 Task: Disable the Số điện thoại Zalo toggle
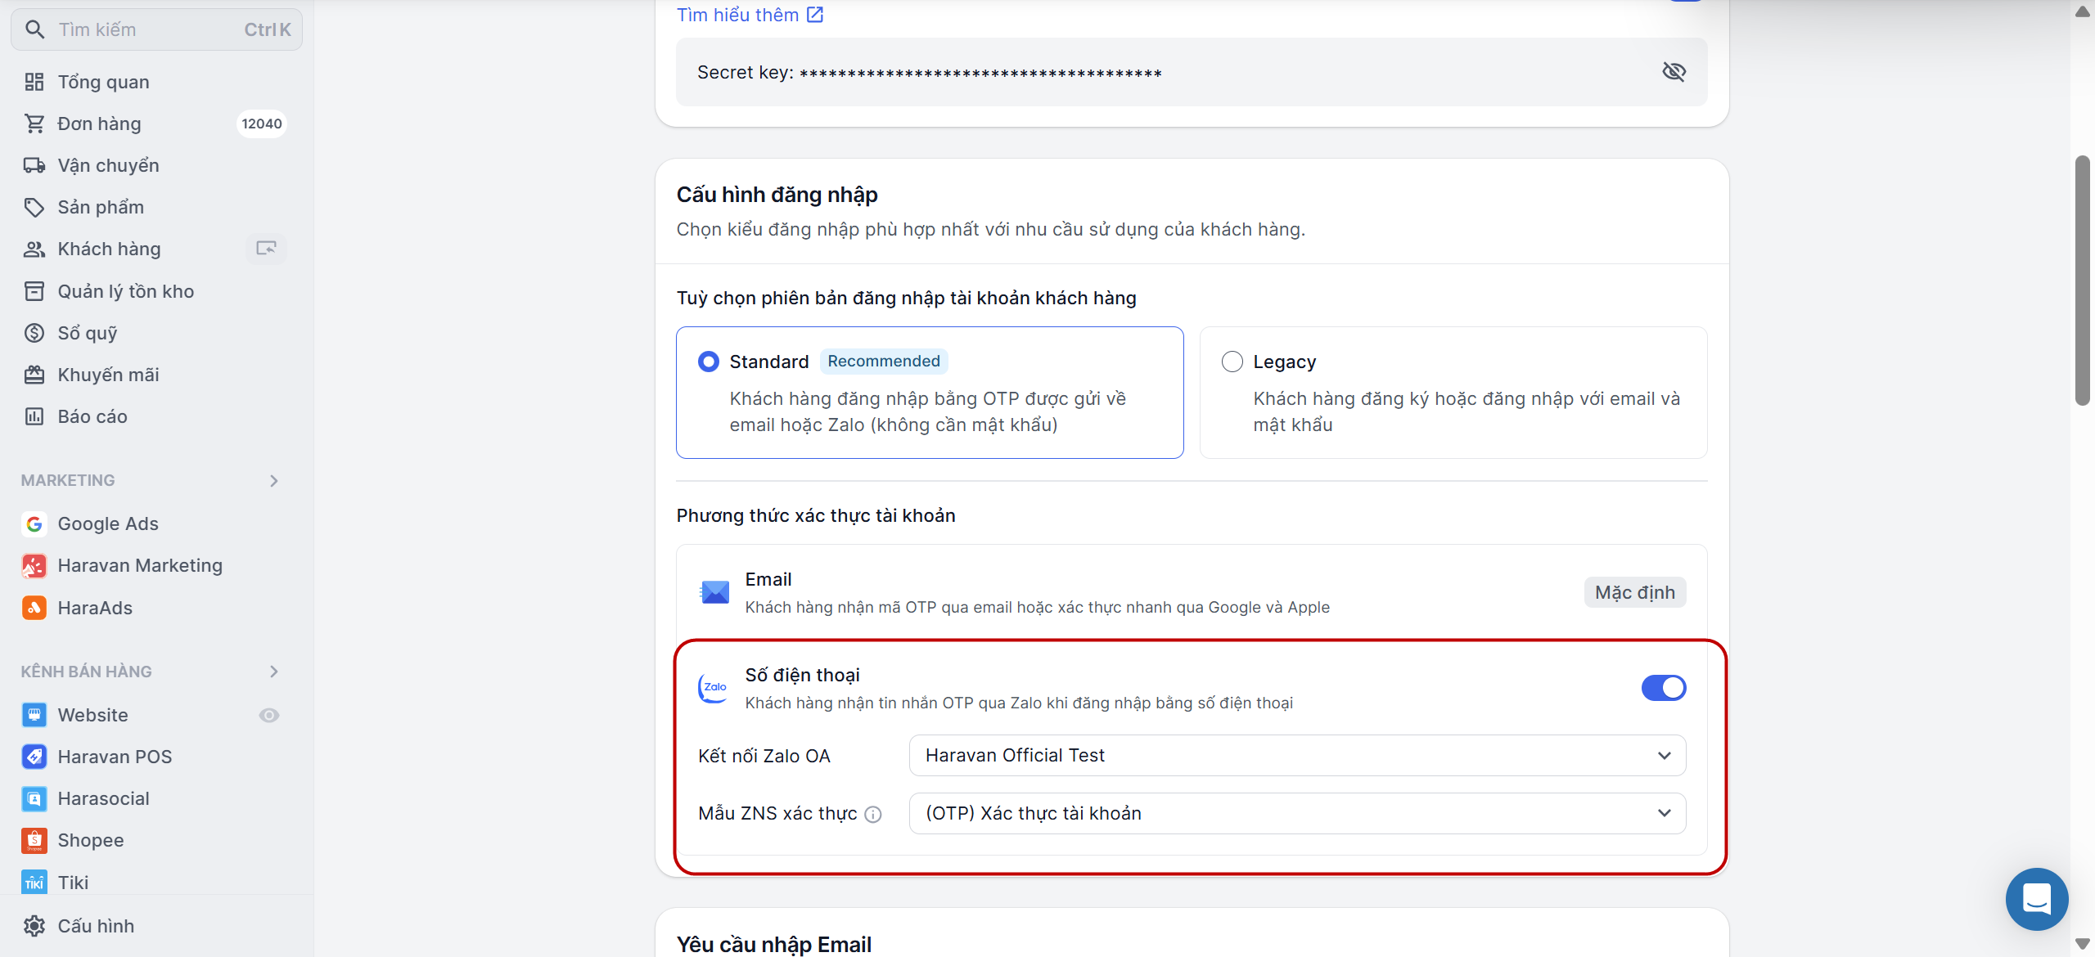click(x=1663, y=688)
